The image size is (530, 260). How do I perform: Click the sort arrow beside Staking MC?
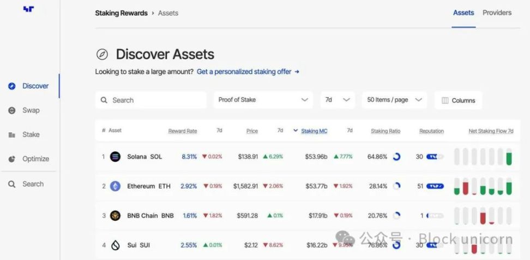click(x=296, y=131)
